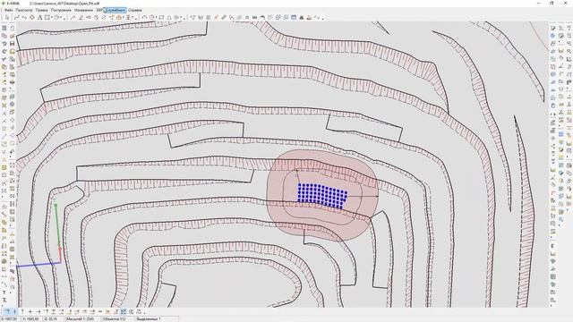Image resolution: width=573 pixels, height=322 pixels.
Task: Click the blue table icon in top toolbar
Action: coord(294,17)
